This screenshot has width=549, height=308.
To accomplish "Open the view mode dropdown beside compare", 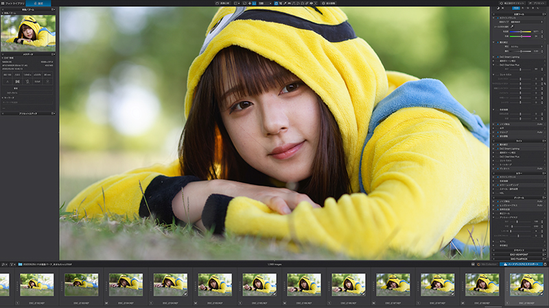I will coord(237,3).
